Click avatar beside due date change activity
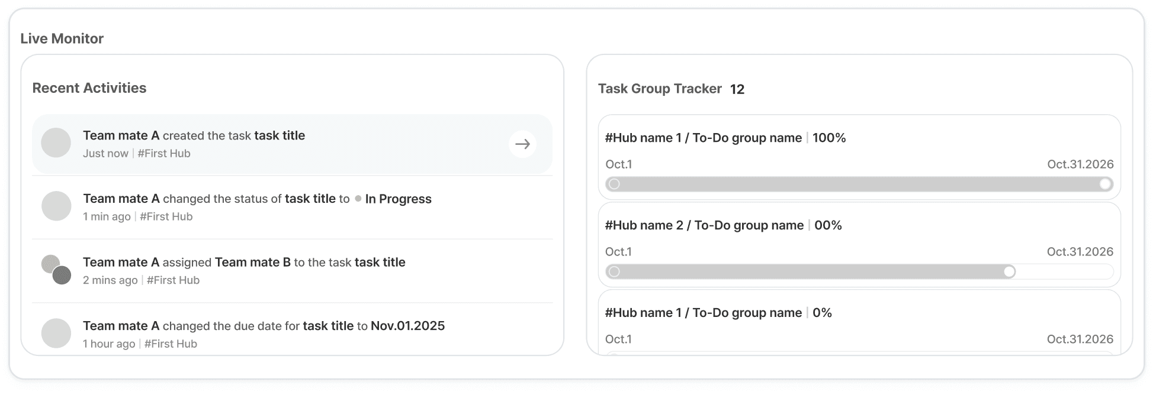This screenshot has height=395, width=1156. tap(56, 333)
